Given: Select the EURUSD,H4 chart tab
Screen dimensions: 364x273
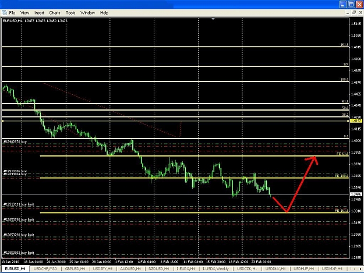Looking at the screenshot, I should coord(15,269).
